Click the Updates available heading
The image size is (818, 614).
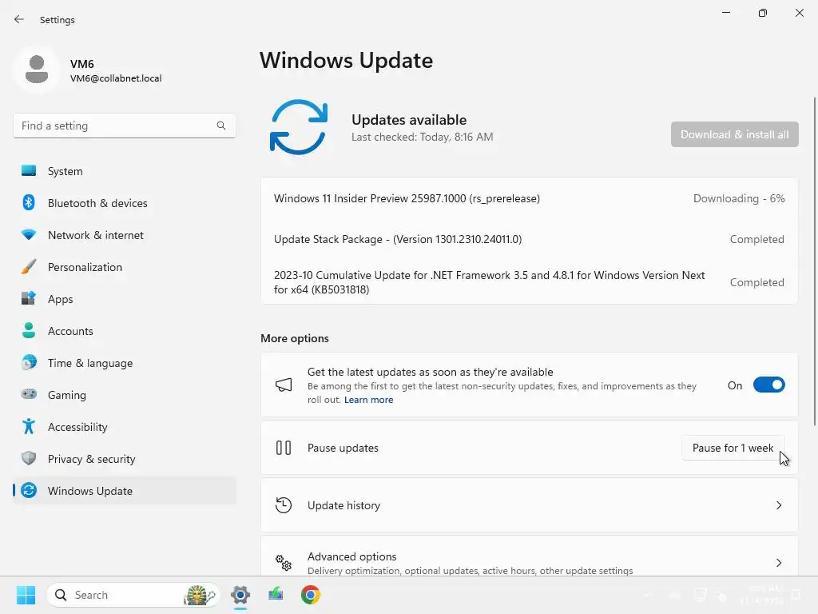point(409,120)
